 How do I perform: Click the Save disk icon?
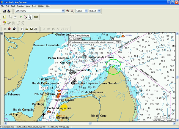click(x=31, y=29)
